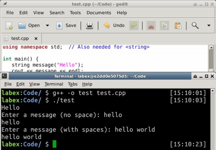Expand the Open recent files dropdown arrow
This screenshot has height=150, width=216.
point(47,26)
